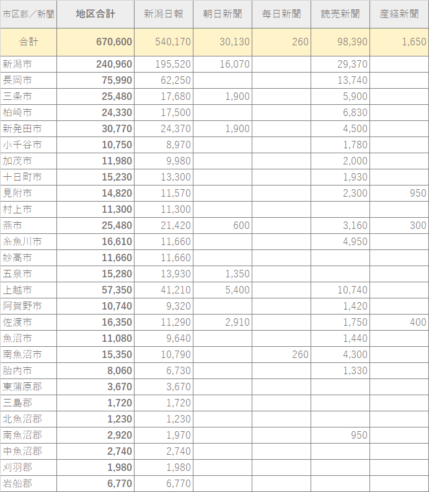429x492 pixels.
Task: Click the 地区合計 column header
Action: (x=95, y=14)
